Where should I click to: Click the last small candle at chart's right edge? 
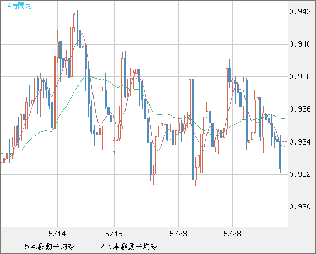pyautogui.click(x=286, y=141)
